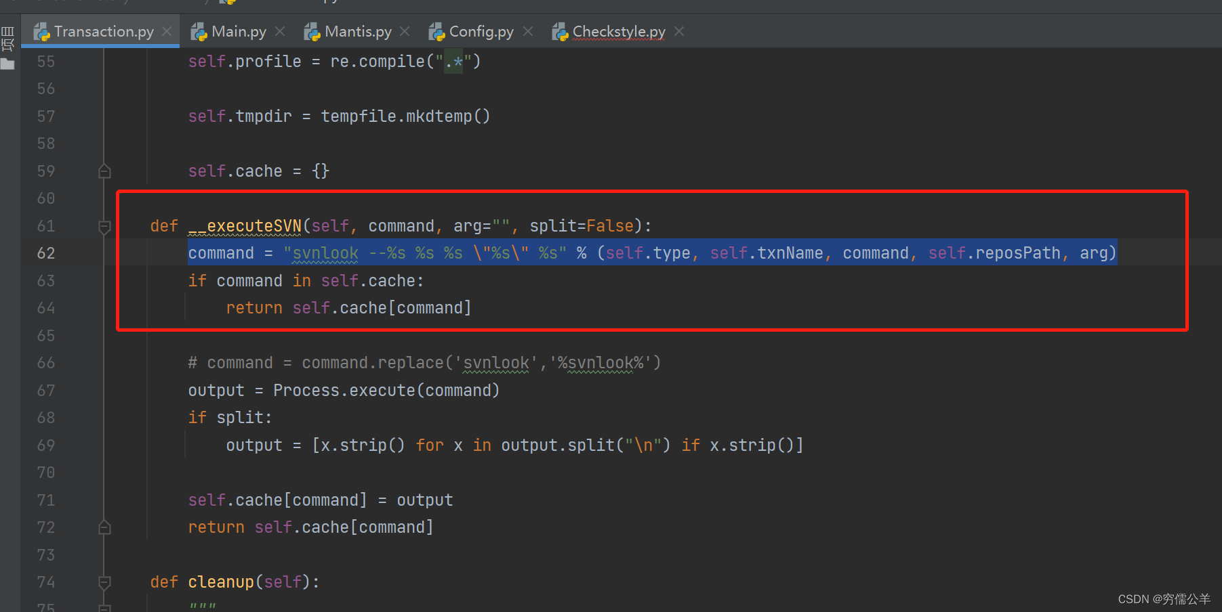Click the Python file icon on Checkstyle.py tab
This screenshot has width=1222, height=612.
(x=561, y=32)
